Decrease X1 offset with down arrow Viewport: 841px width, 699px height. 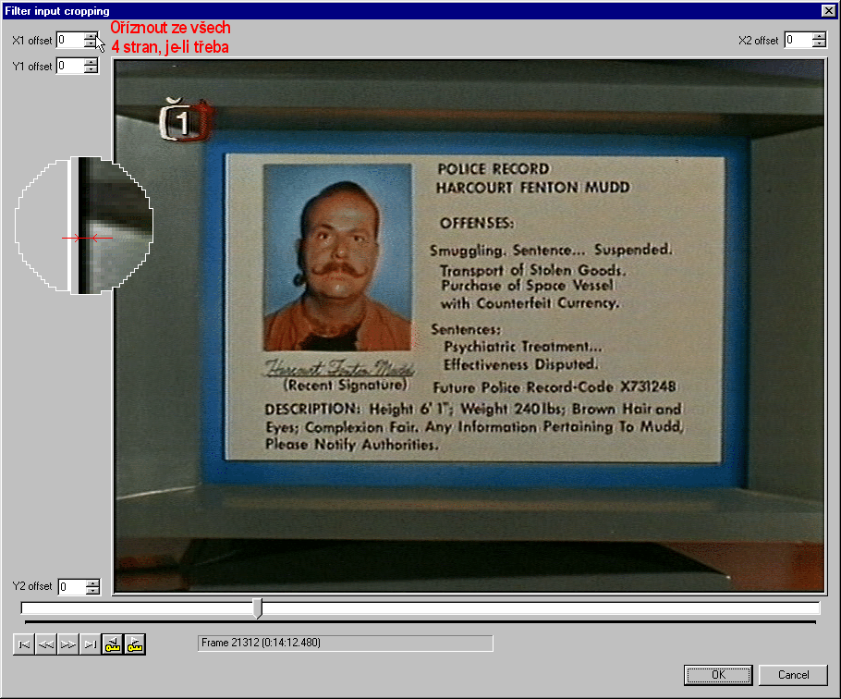(91, 43)
